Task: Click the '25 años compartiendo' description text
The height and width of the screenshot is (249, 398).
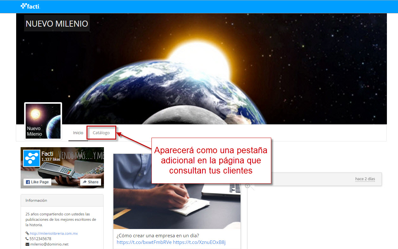Action: pyautogui.click(x=61, y=220)
